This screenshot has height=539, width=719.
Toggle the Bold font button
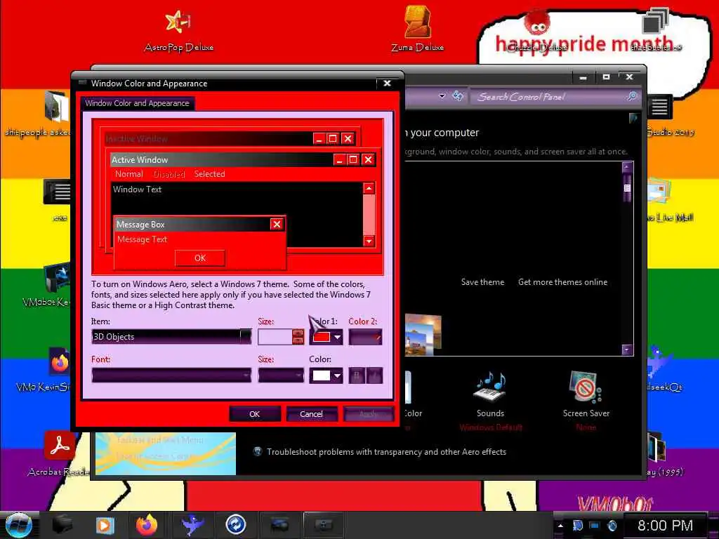pos(357,375)
